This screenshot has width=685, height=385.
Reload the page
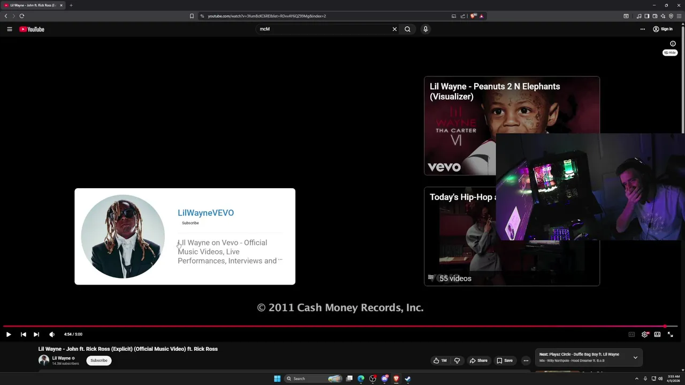[x=22, y=16]
